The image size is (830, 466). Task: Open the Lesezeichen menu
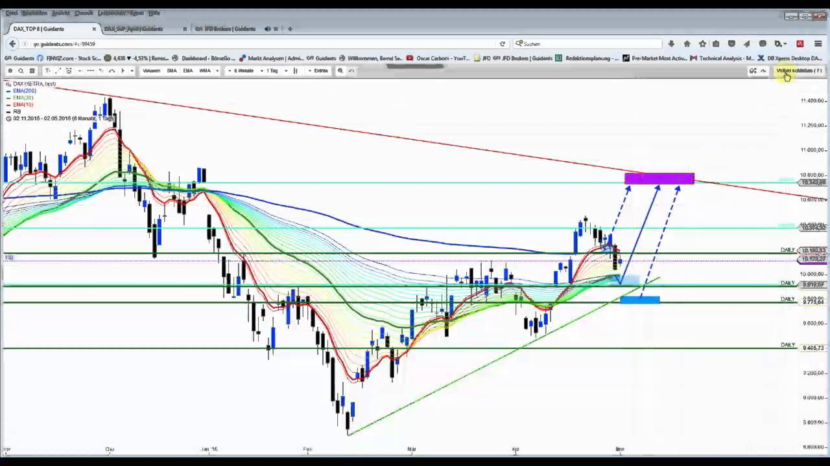pos(112,13)
